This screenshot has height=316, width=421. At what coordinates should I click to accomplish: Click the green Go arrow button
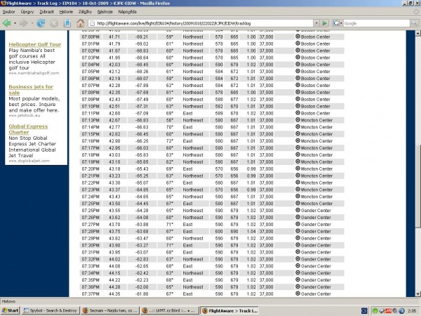[x=324, y=23]
